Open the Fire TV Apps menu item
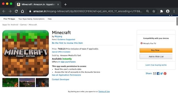 [9, 19]
